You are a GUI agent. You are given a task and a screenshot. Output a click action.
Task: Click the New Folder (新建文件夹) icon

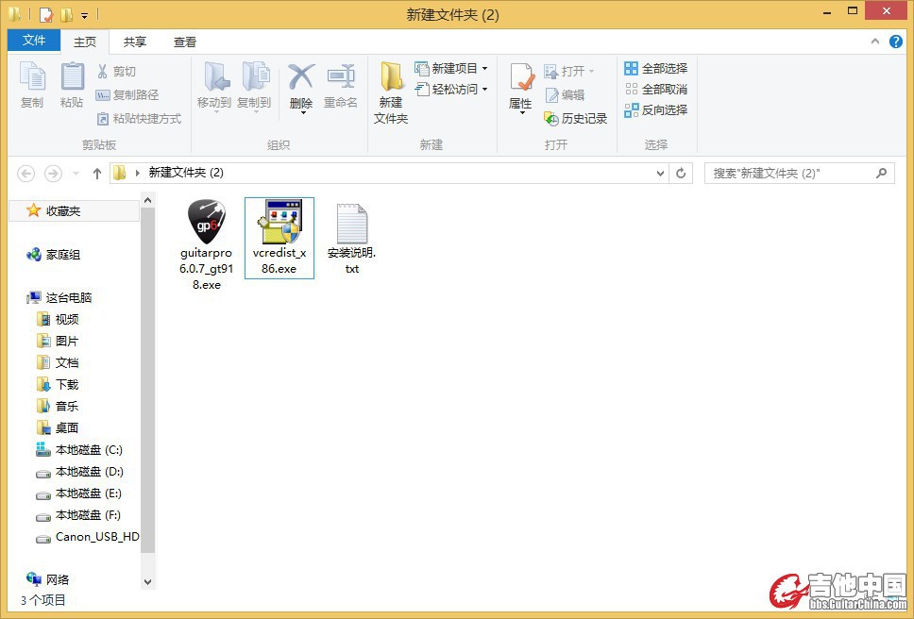391,77
